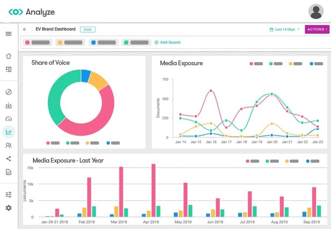Image resolution: width=331 pixels, height=229 pixels.
Task: Click the Share icon in sidebar
Action: [x=9, y=159]
